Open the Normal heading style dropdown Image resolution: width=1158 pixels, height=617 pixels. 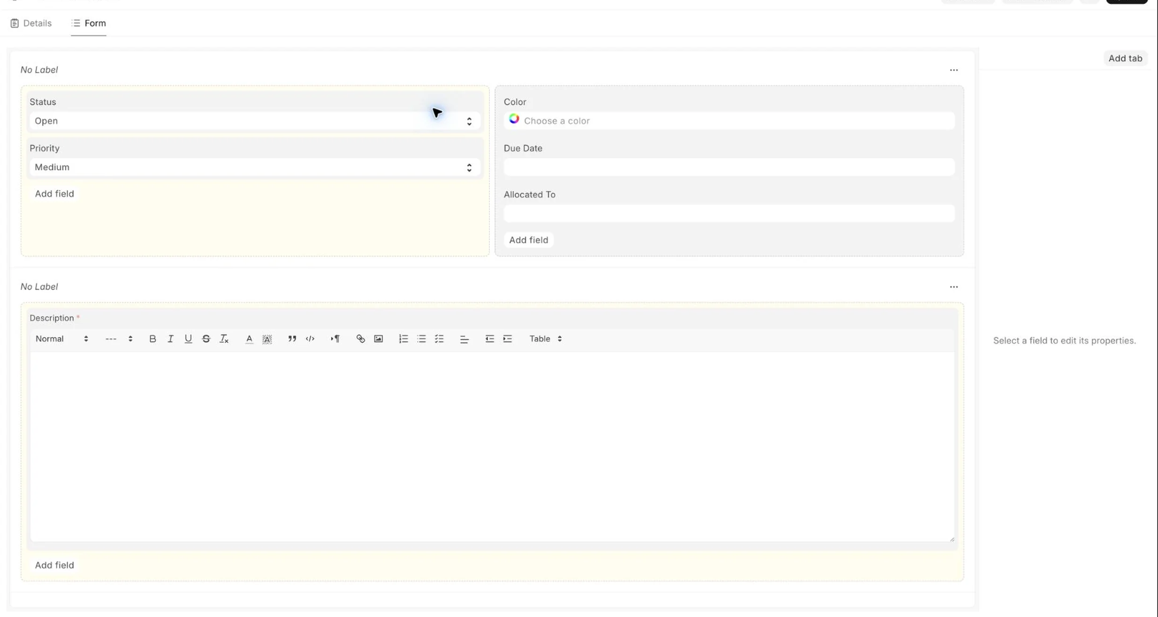pos(62,339)
